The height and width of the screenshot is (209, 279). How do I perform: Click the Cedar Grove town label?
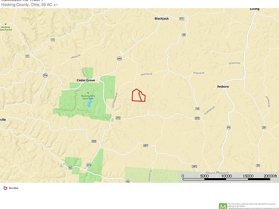[86, 80]
